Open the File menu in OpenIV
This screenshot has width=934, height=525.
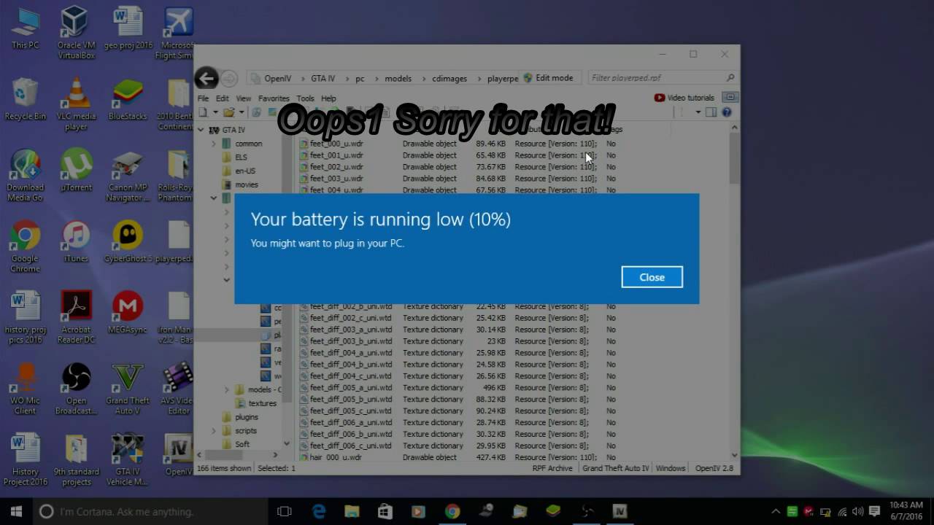click(203, 98)
